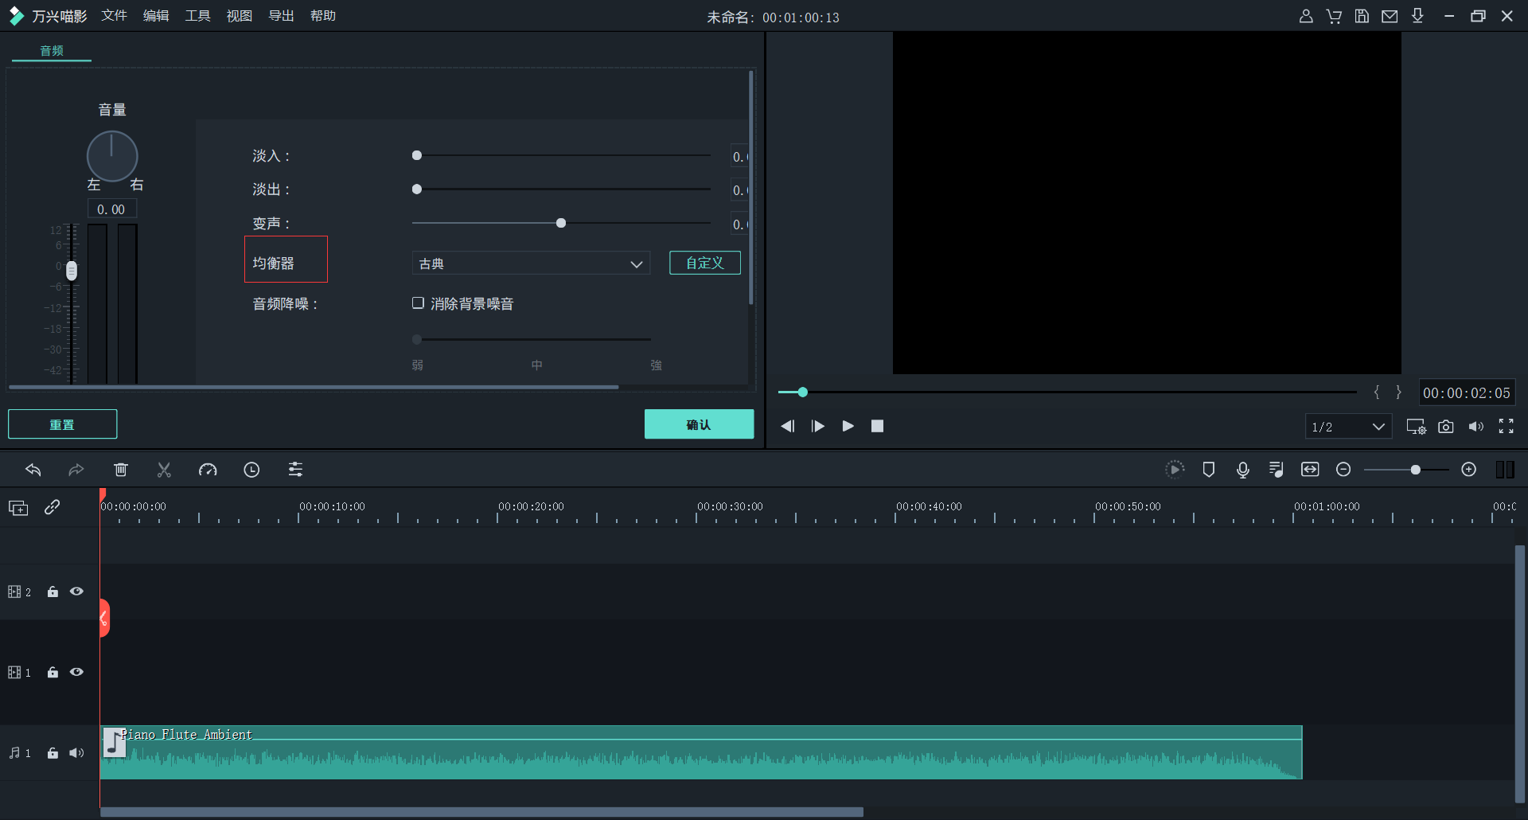The height and width of the screenshot is (820, 1528).
Task: Click the delete trash icon
Action: click(x=121, y=470)
